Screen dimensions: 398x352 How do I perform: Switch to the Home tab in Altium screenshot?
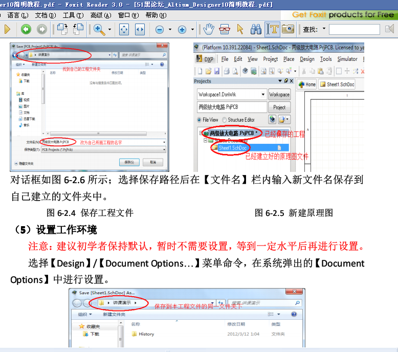pyautogui.click(x=306, y=84)
